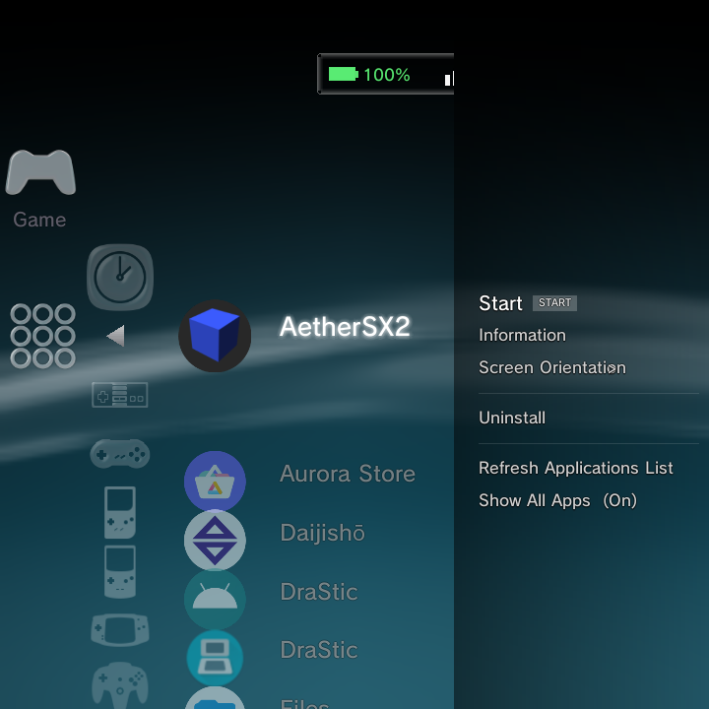Image resolution: width=709 pixels, height=709 pixels.
Task: Click the Game category label
Action: click(39, 221)
